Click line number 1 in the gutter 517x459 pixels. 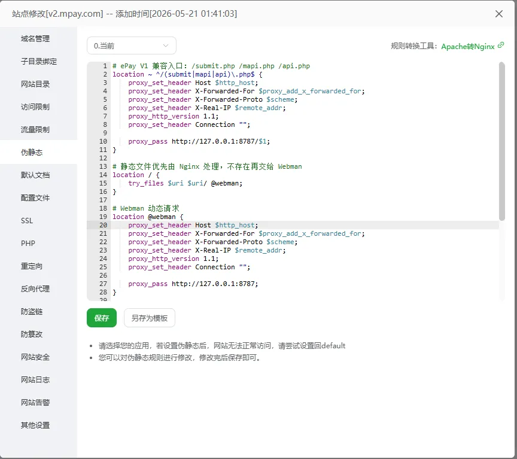coord(105,66)
